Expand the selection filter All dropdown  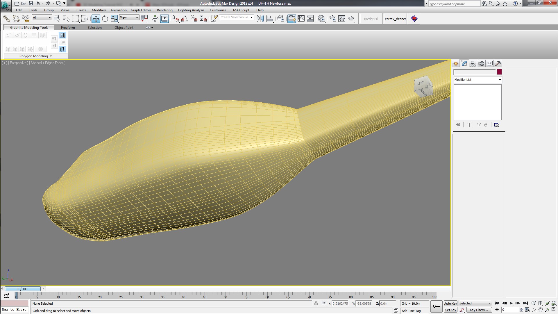42,17
